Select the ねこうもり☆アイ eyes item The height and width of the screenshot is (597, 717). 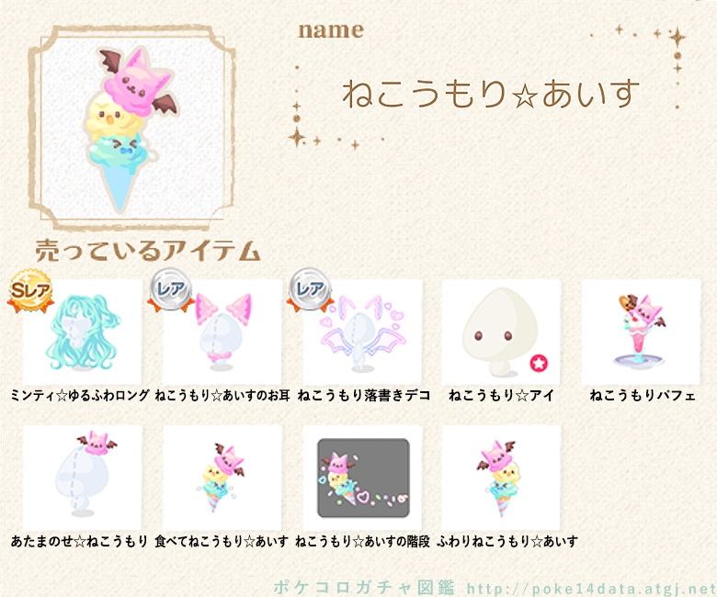click(x=502, y=332)
